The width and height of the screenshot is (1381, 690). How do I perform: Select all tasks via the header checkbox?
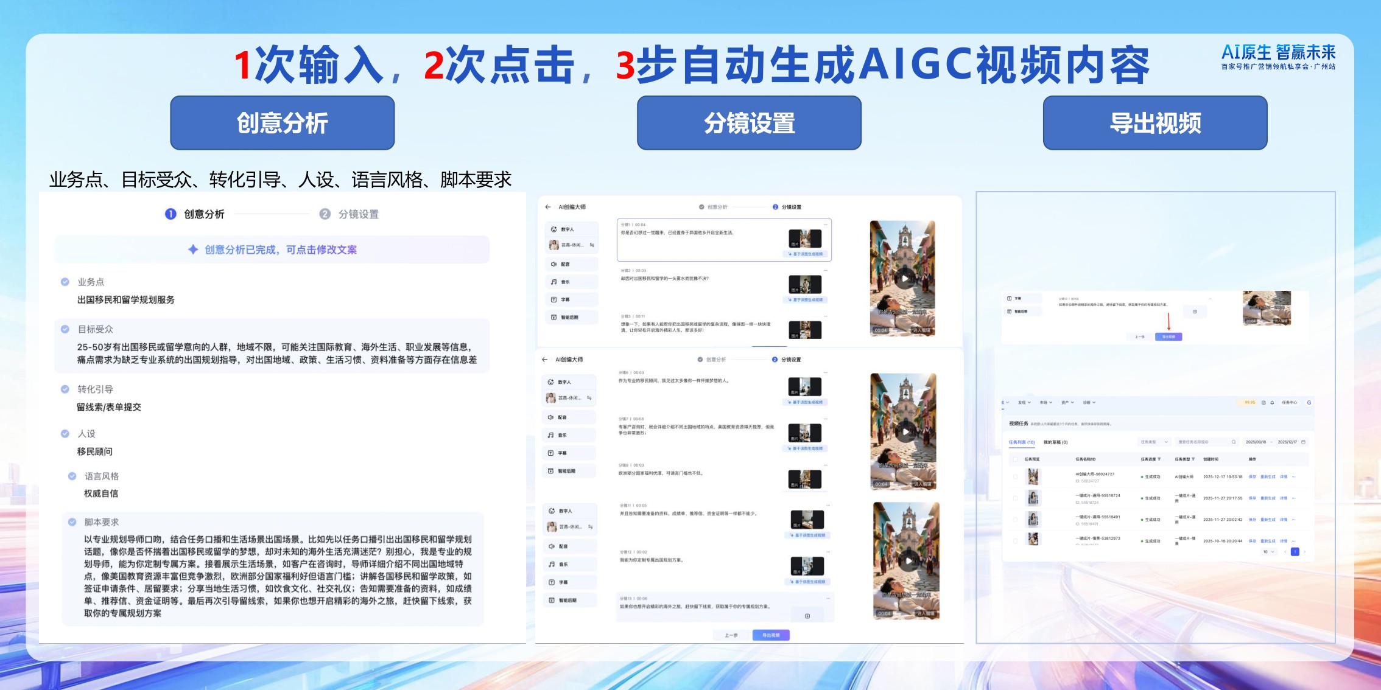coord(1016,459)
